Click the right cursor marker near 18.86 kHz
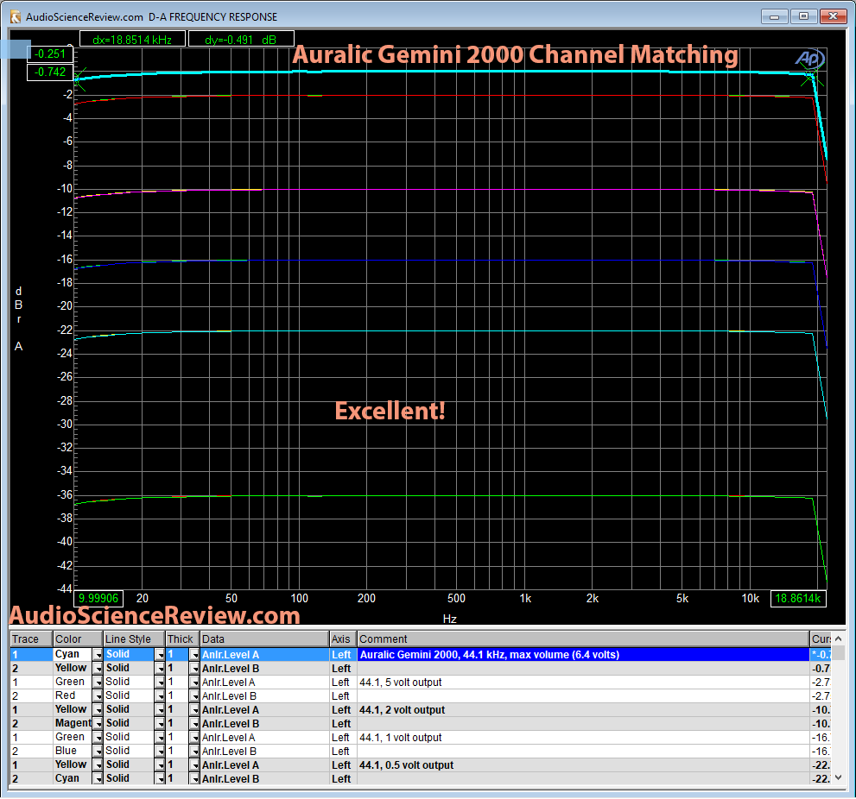The image size is (856, 799). 812,77
